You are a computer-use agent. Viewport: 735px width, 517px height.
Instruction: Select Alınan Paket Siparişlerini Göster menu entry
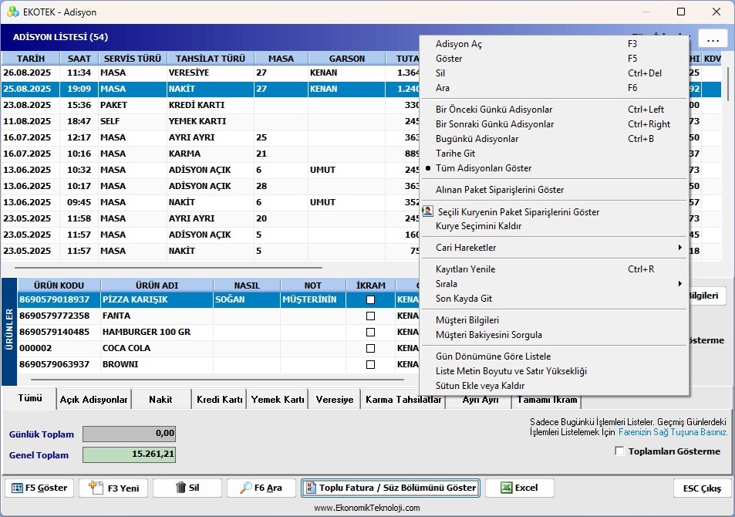(x=555, y=190)
